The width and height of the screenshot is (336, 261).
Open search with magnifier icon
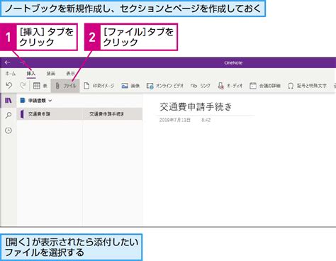point(9,116)
